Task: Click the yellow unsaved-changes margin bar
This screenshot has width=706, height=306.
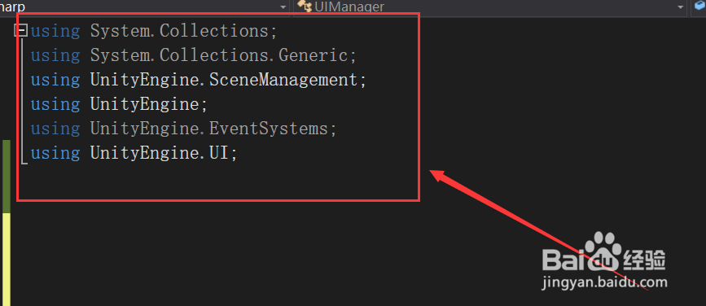Action: (x=7, y=260)
